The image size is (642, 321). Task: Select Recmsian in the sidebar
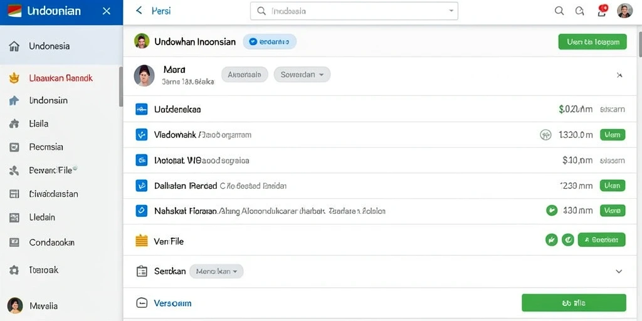click(46, 147)
